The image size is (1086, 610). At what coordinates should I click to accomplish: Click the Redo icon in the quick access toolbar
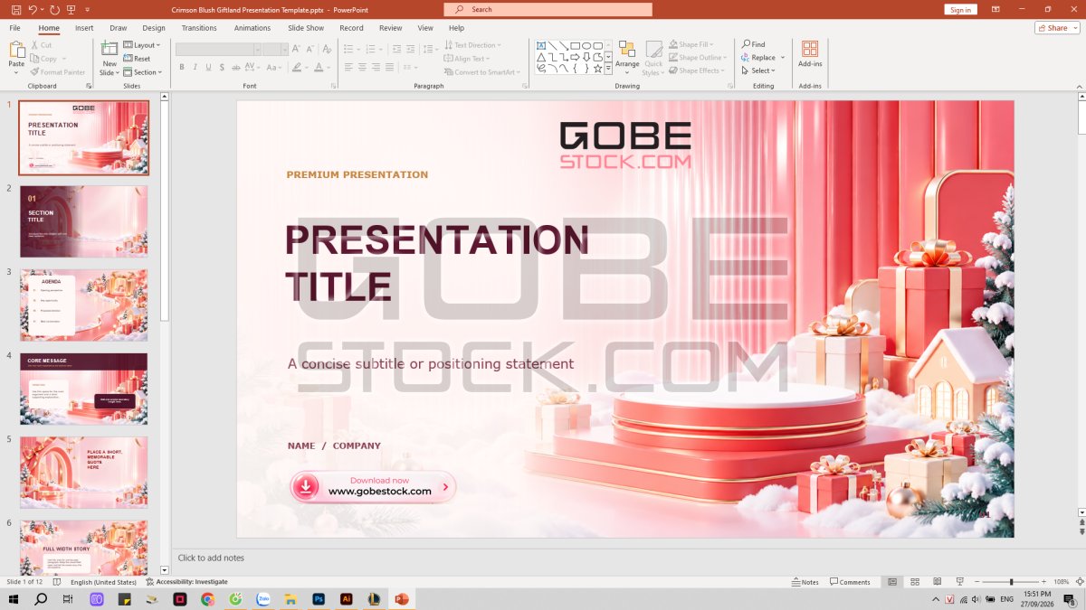tap(54, 9)
